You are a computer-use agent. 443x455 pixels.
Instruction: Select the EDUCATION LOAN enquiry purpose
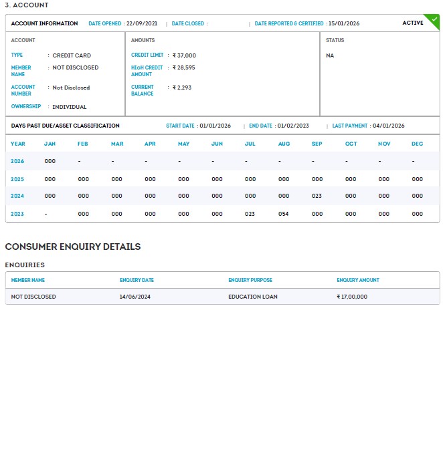pyautogui.click(x=253, y=297)
